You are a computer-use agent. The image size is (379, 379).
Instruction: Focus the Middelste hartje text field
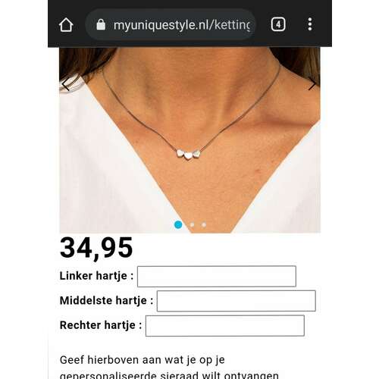(236, 301)
